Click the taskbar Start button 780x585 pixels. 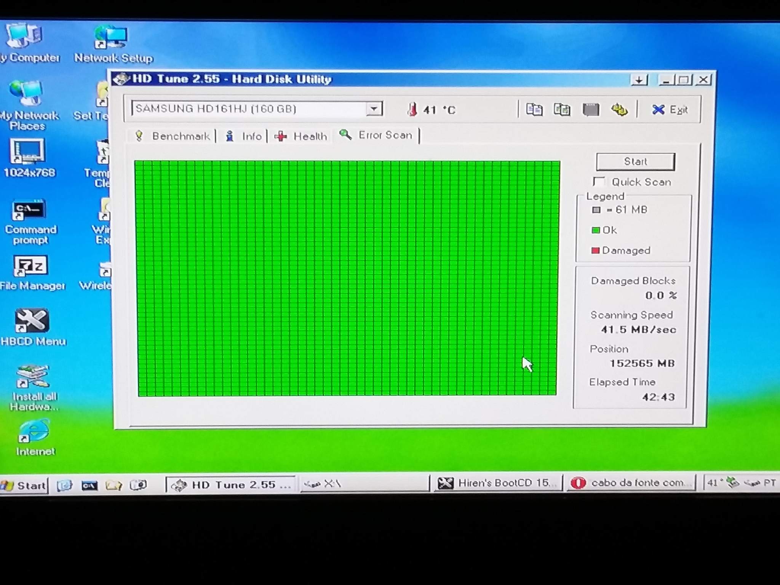[x=24, y=485]
